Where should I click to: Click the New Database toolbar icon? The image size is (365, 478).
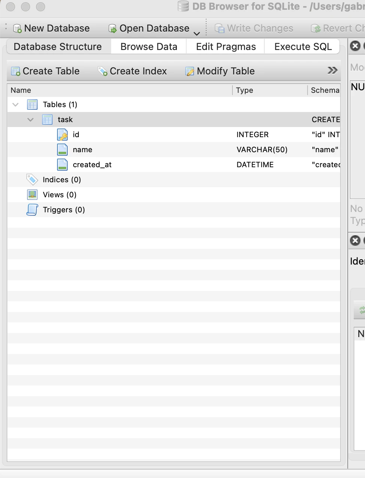(x=17, y=29)
